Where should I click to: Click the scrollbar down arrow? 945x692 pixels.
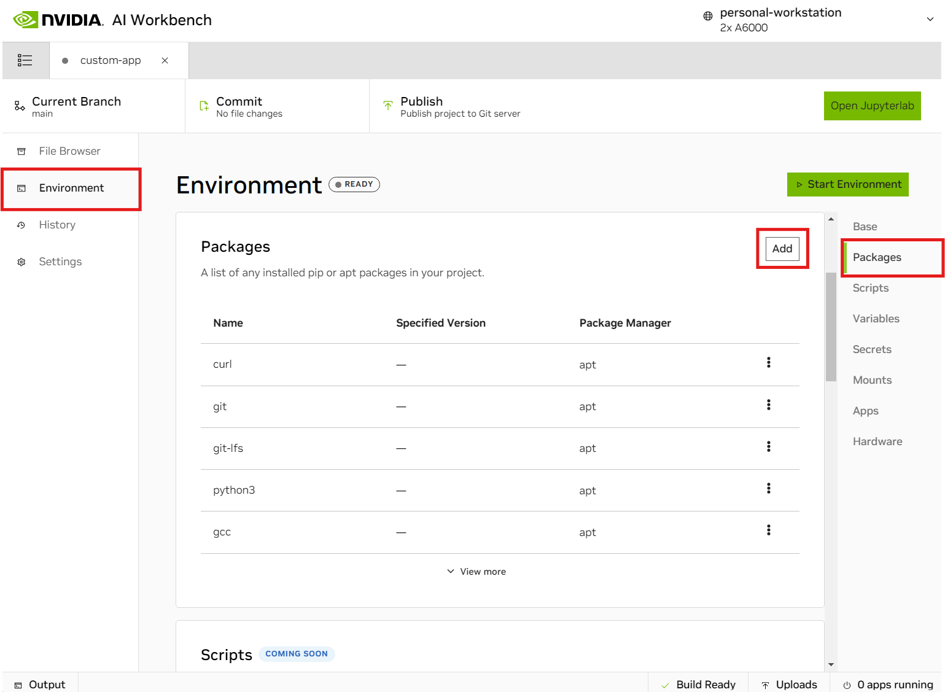click(831, 664)
